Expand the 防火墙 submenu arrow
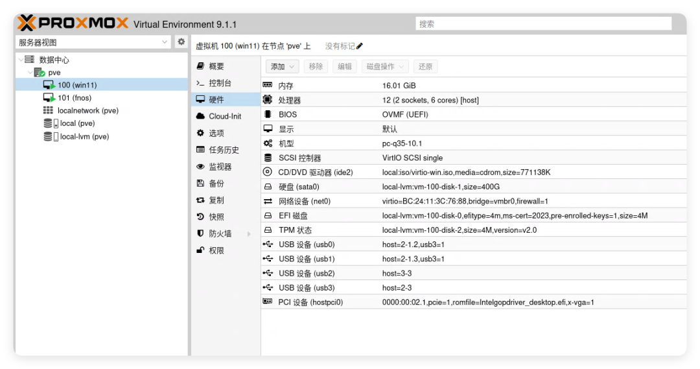Image resolution: width=700 pixels, height=369 pixels. pyautogui.click(x=249, y=233)
